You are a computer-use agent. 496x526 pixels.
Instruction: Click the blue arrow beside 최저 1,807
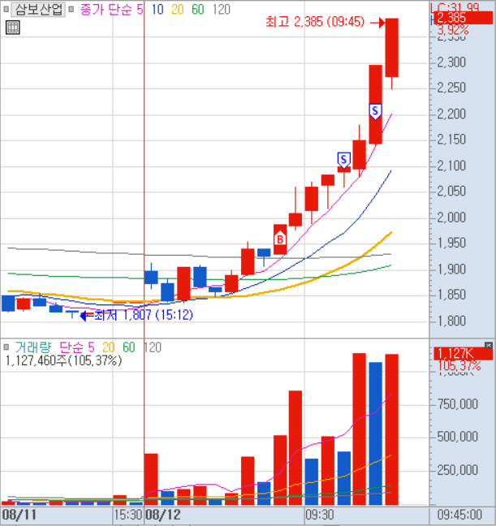point(85,315)
